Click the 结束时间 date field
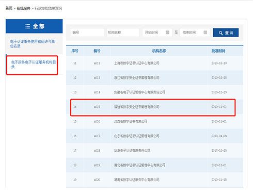The height and width of the screenshot is (193, 253). [x=195, y=33]
